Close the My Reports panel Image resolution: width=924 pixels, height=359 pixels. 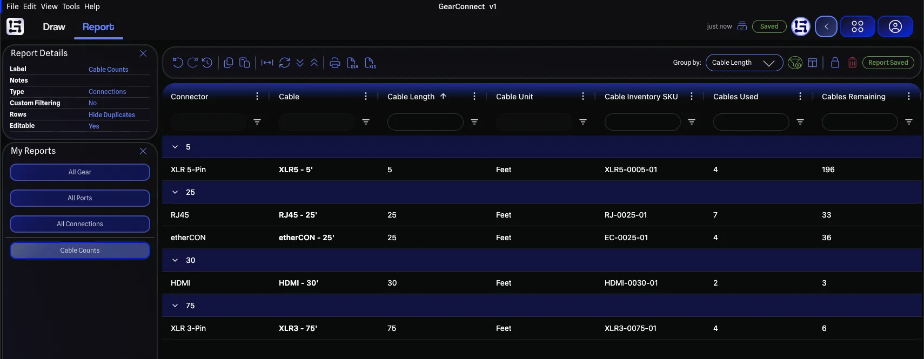click(x=143, y=151)
